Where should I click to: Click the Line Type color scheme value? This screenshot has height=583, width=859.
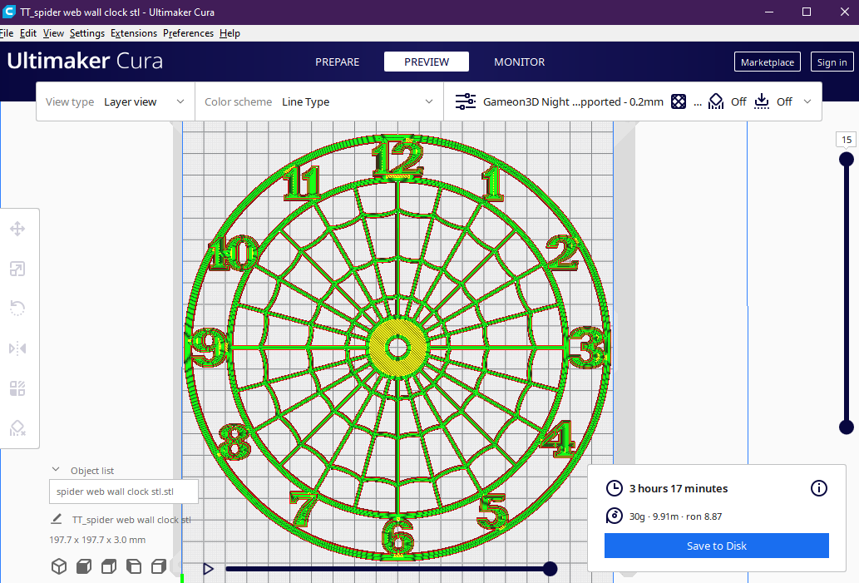pos(306,101)
